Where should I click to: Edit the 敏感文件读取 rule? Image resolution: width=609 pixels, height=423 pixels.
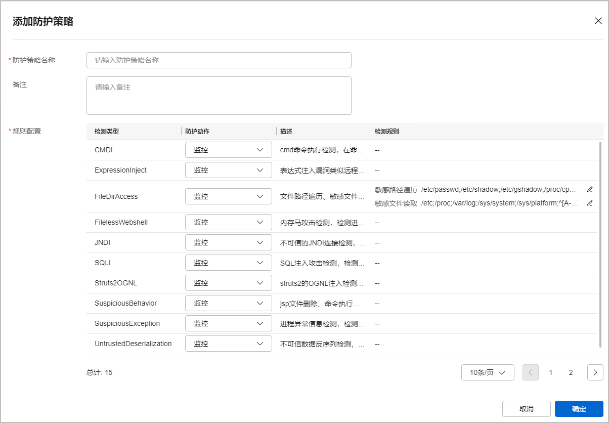[589, 203]
